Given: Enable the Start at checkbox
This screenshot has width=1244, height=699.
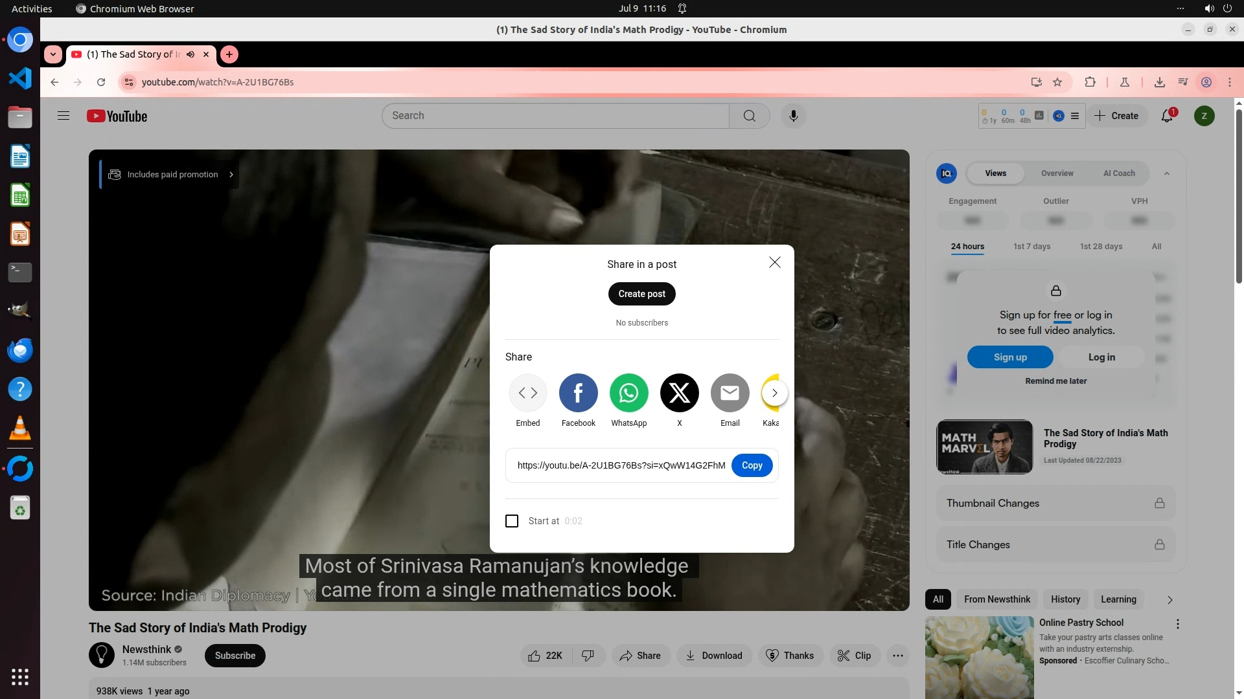Looking at the screenshot, I should (512, 521).
